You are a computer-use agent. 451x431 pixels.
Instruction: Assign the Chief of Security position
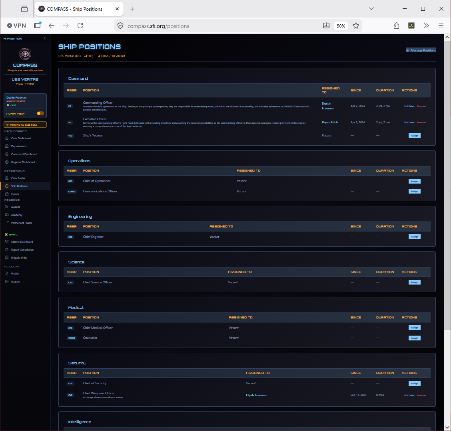click(415, 384)
